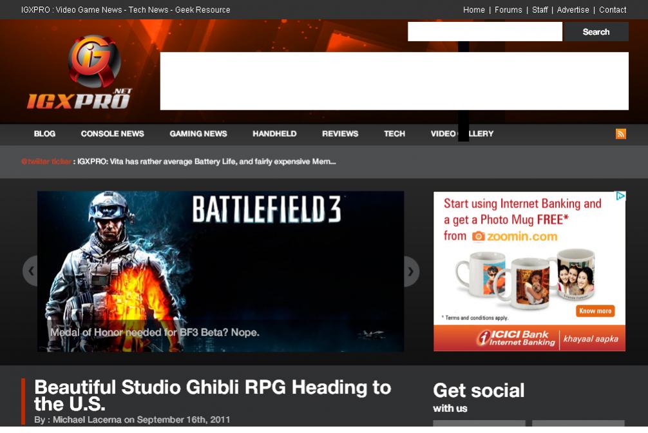The height and width of the screenshot is (433, 648).
Task: Go to previous slide with left arrow
Action: point(30,271)
